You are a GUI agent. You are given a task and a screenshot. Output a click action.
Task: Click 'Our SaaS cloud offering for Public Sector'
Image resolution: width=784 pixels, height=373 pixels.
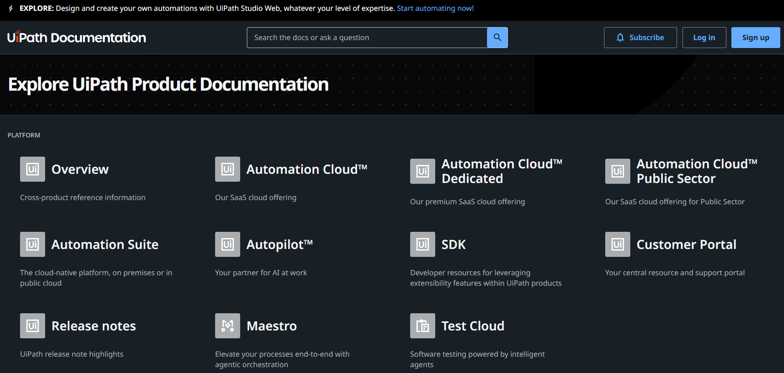pyautogui.click(x=675, y=202)
